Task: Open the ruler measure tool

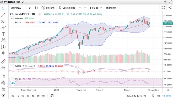Action: [3, 61]
